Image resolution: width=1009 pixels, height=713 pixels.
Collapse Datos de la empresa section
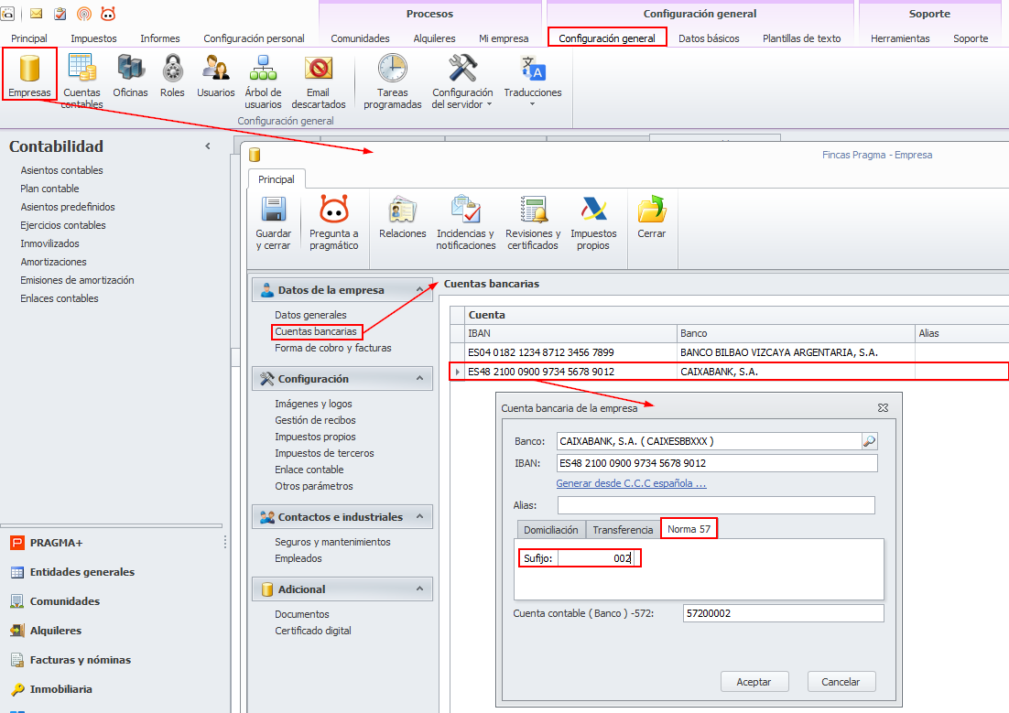[x=419, y=289]
